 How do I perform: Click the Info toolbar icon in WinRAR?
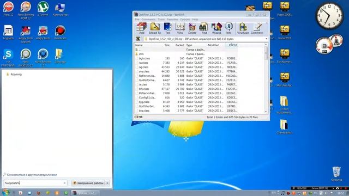click(x=228, y=28)
